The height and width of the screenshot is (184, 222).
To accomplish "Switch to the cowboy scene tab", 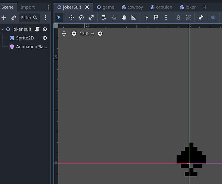I will (133, 7).
